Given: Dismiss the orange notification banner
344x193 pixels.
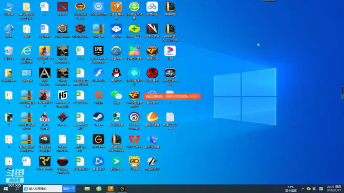Looking at the screenshot, I should [172, 96].
